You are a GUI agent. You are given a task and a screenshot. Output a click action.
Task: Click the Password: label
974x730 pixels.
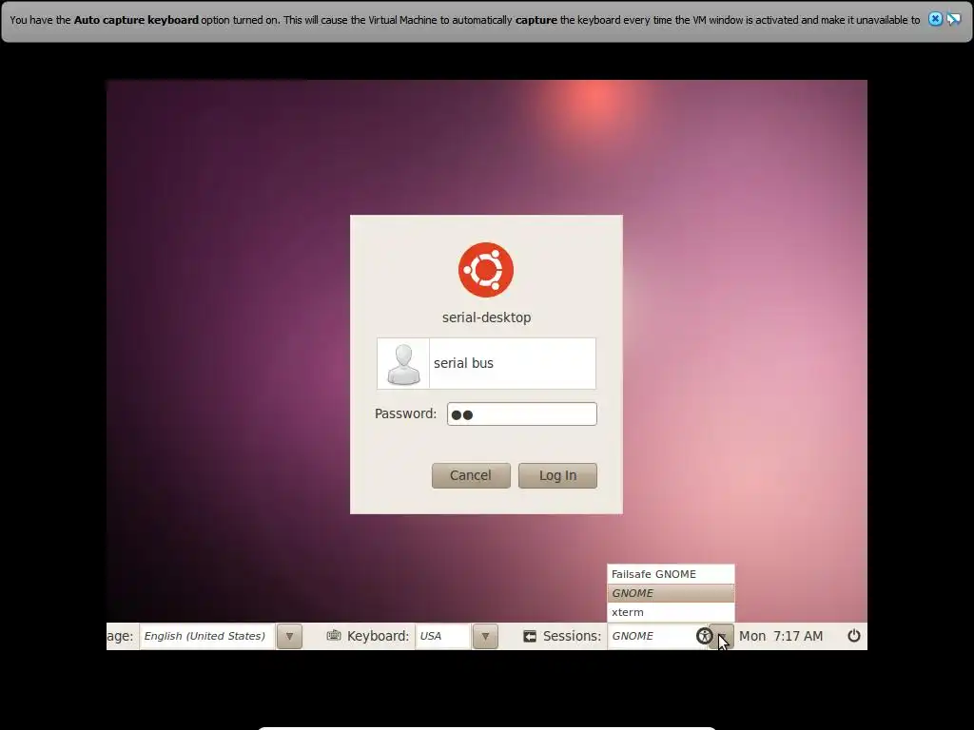pyautogui.click(x=405, y=413)
